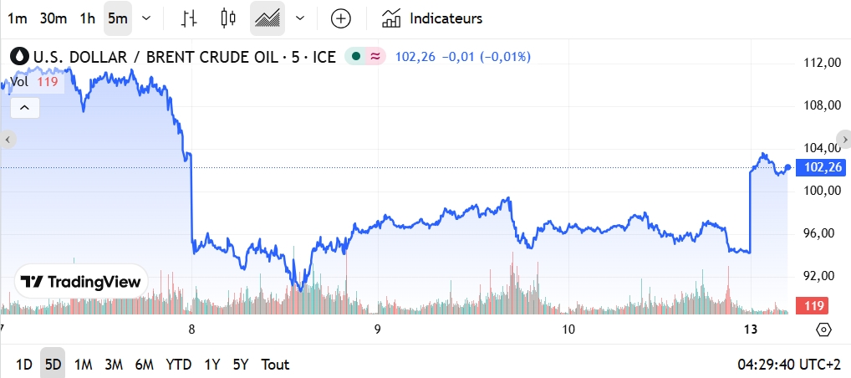
Task: Select the bars chart style icon
Action: pos(190,18)
